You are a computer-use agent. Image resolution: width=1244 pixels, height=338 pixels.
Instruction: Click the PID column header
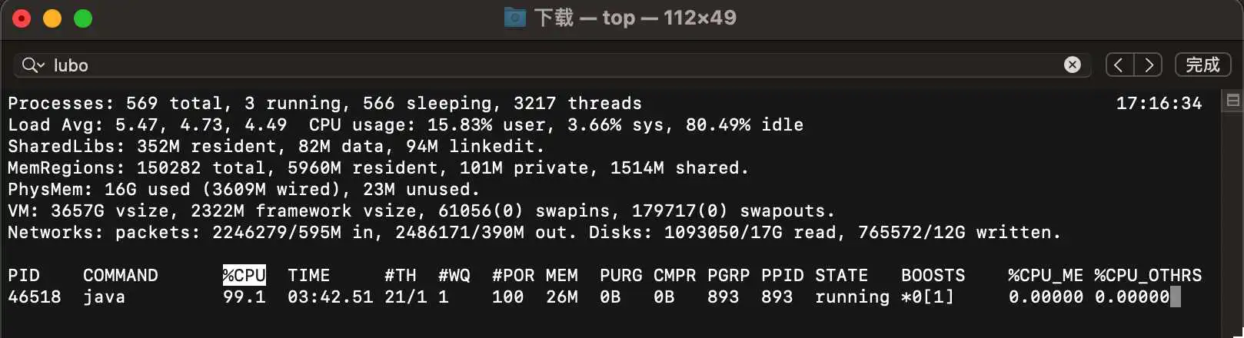tap(24, 275)
